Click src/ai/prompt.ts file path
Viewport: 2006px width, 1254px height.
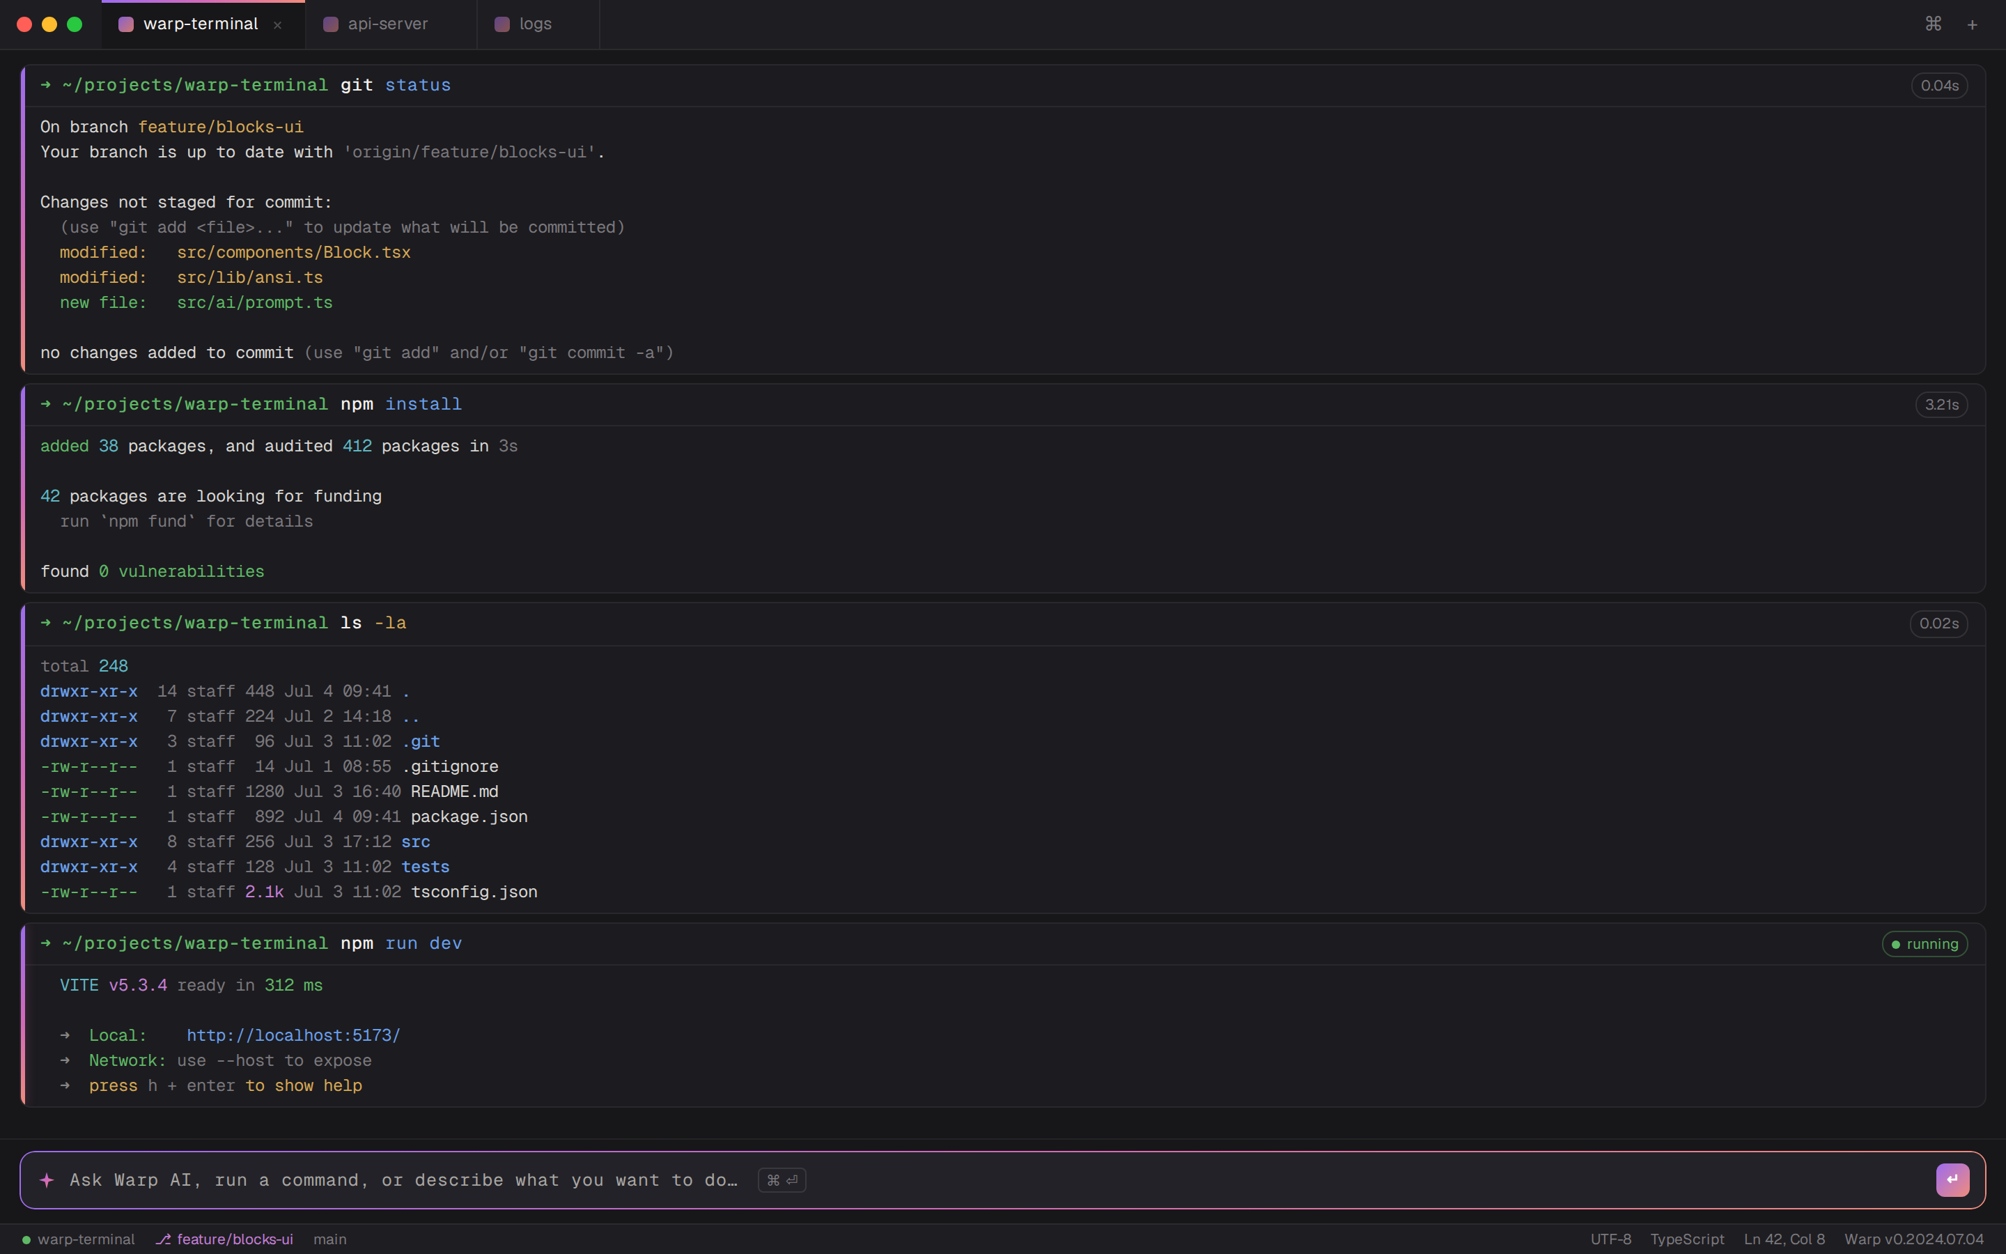click(x=254, y=303)
